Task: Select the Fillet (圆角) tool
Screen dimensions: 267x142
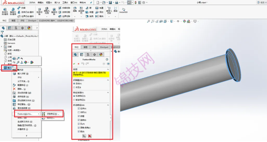Action: pyautogui.click(x=75, y=10)
